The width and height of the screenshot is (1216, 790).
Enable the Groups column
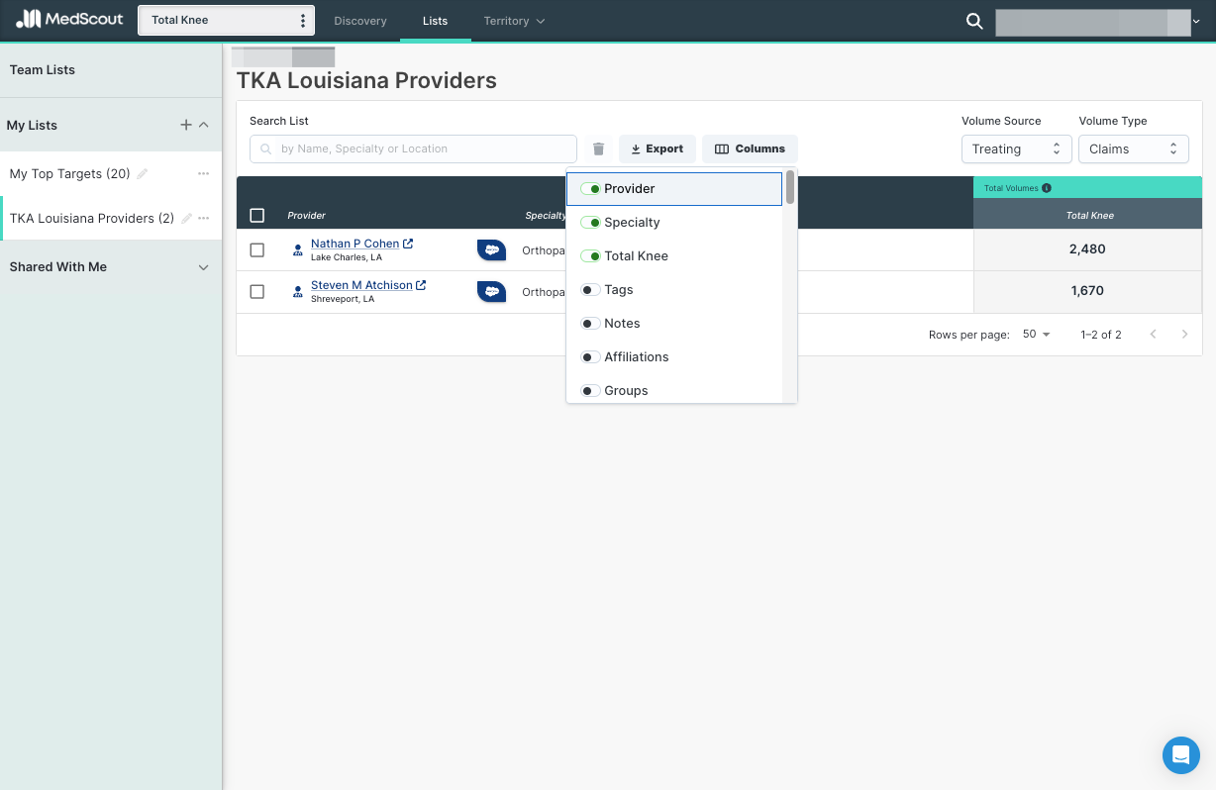click(590, 391)
